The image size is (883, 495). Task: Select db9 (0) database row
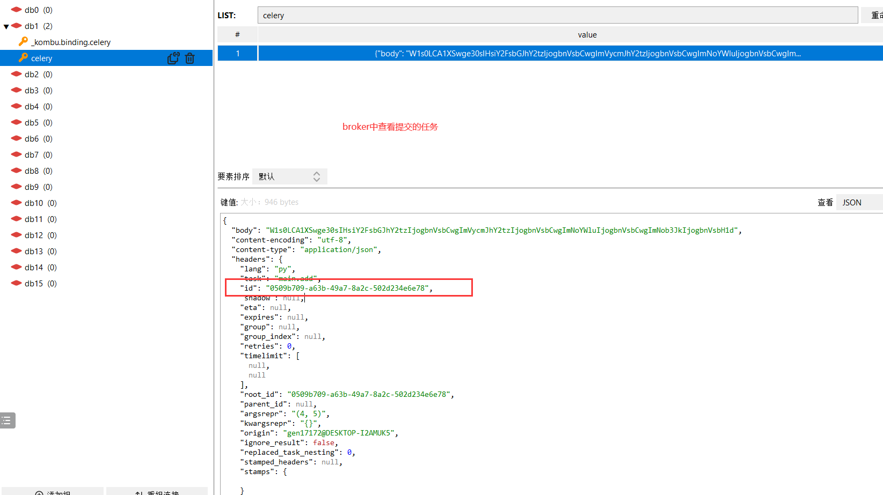point(106,187)
